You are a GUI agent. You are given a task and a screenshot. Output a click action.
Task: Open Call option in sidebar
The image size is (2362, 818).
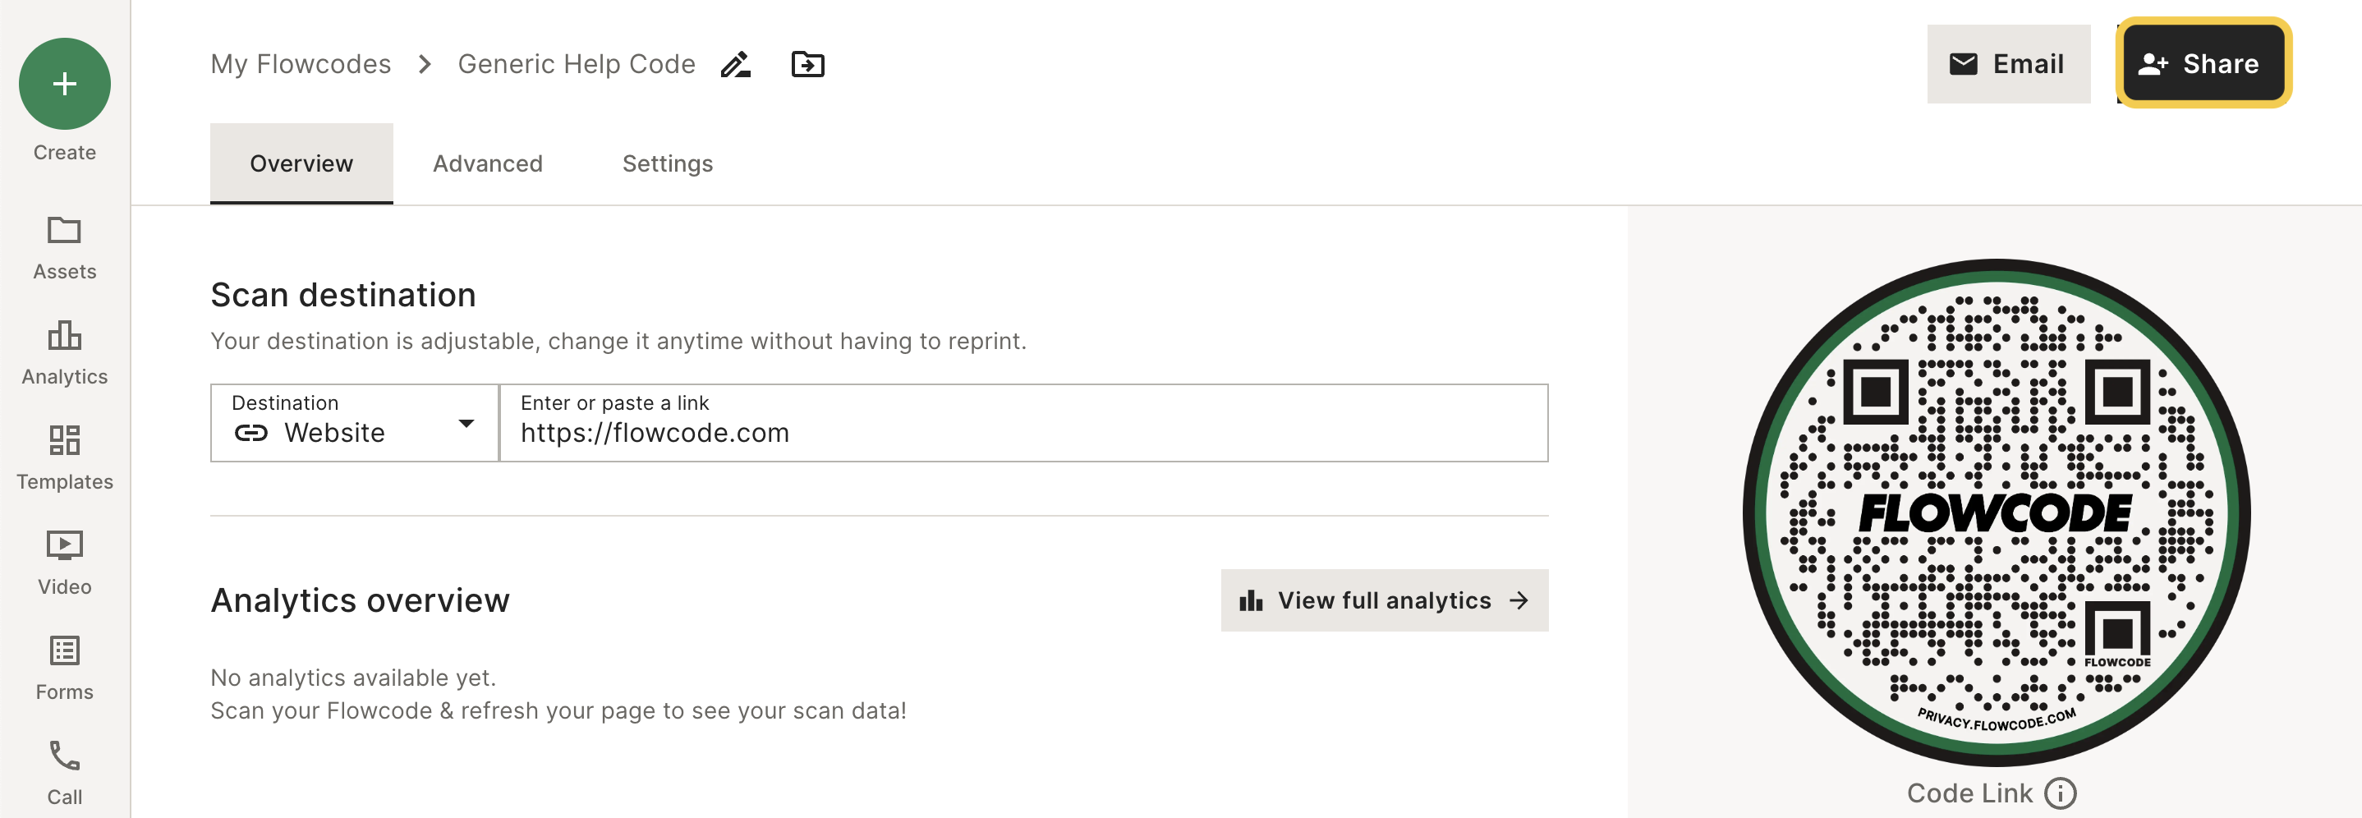tap(64, 773)
